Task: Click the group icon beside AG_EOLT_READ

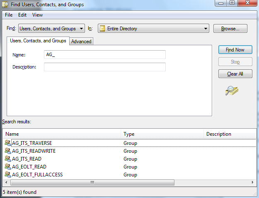Action: [x=8, y=166]
